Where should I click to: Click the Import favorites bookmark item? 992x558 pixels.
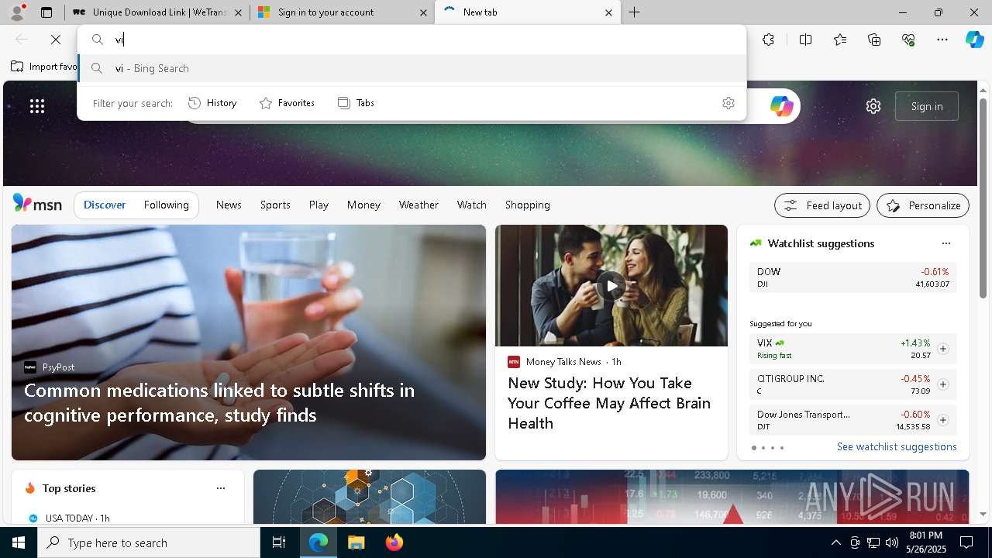click(44, 67)
